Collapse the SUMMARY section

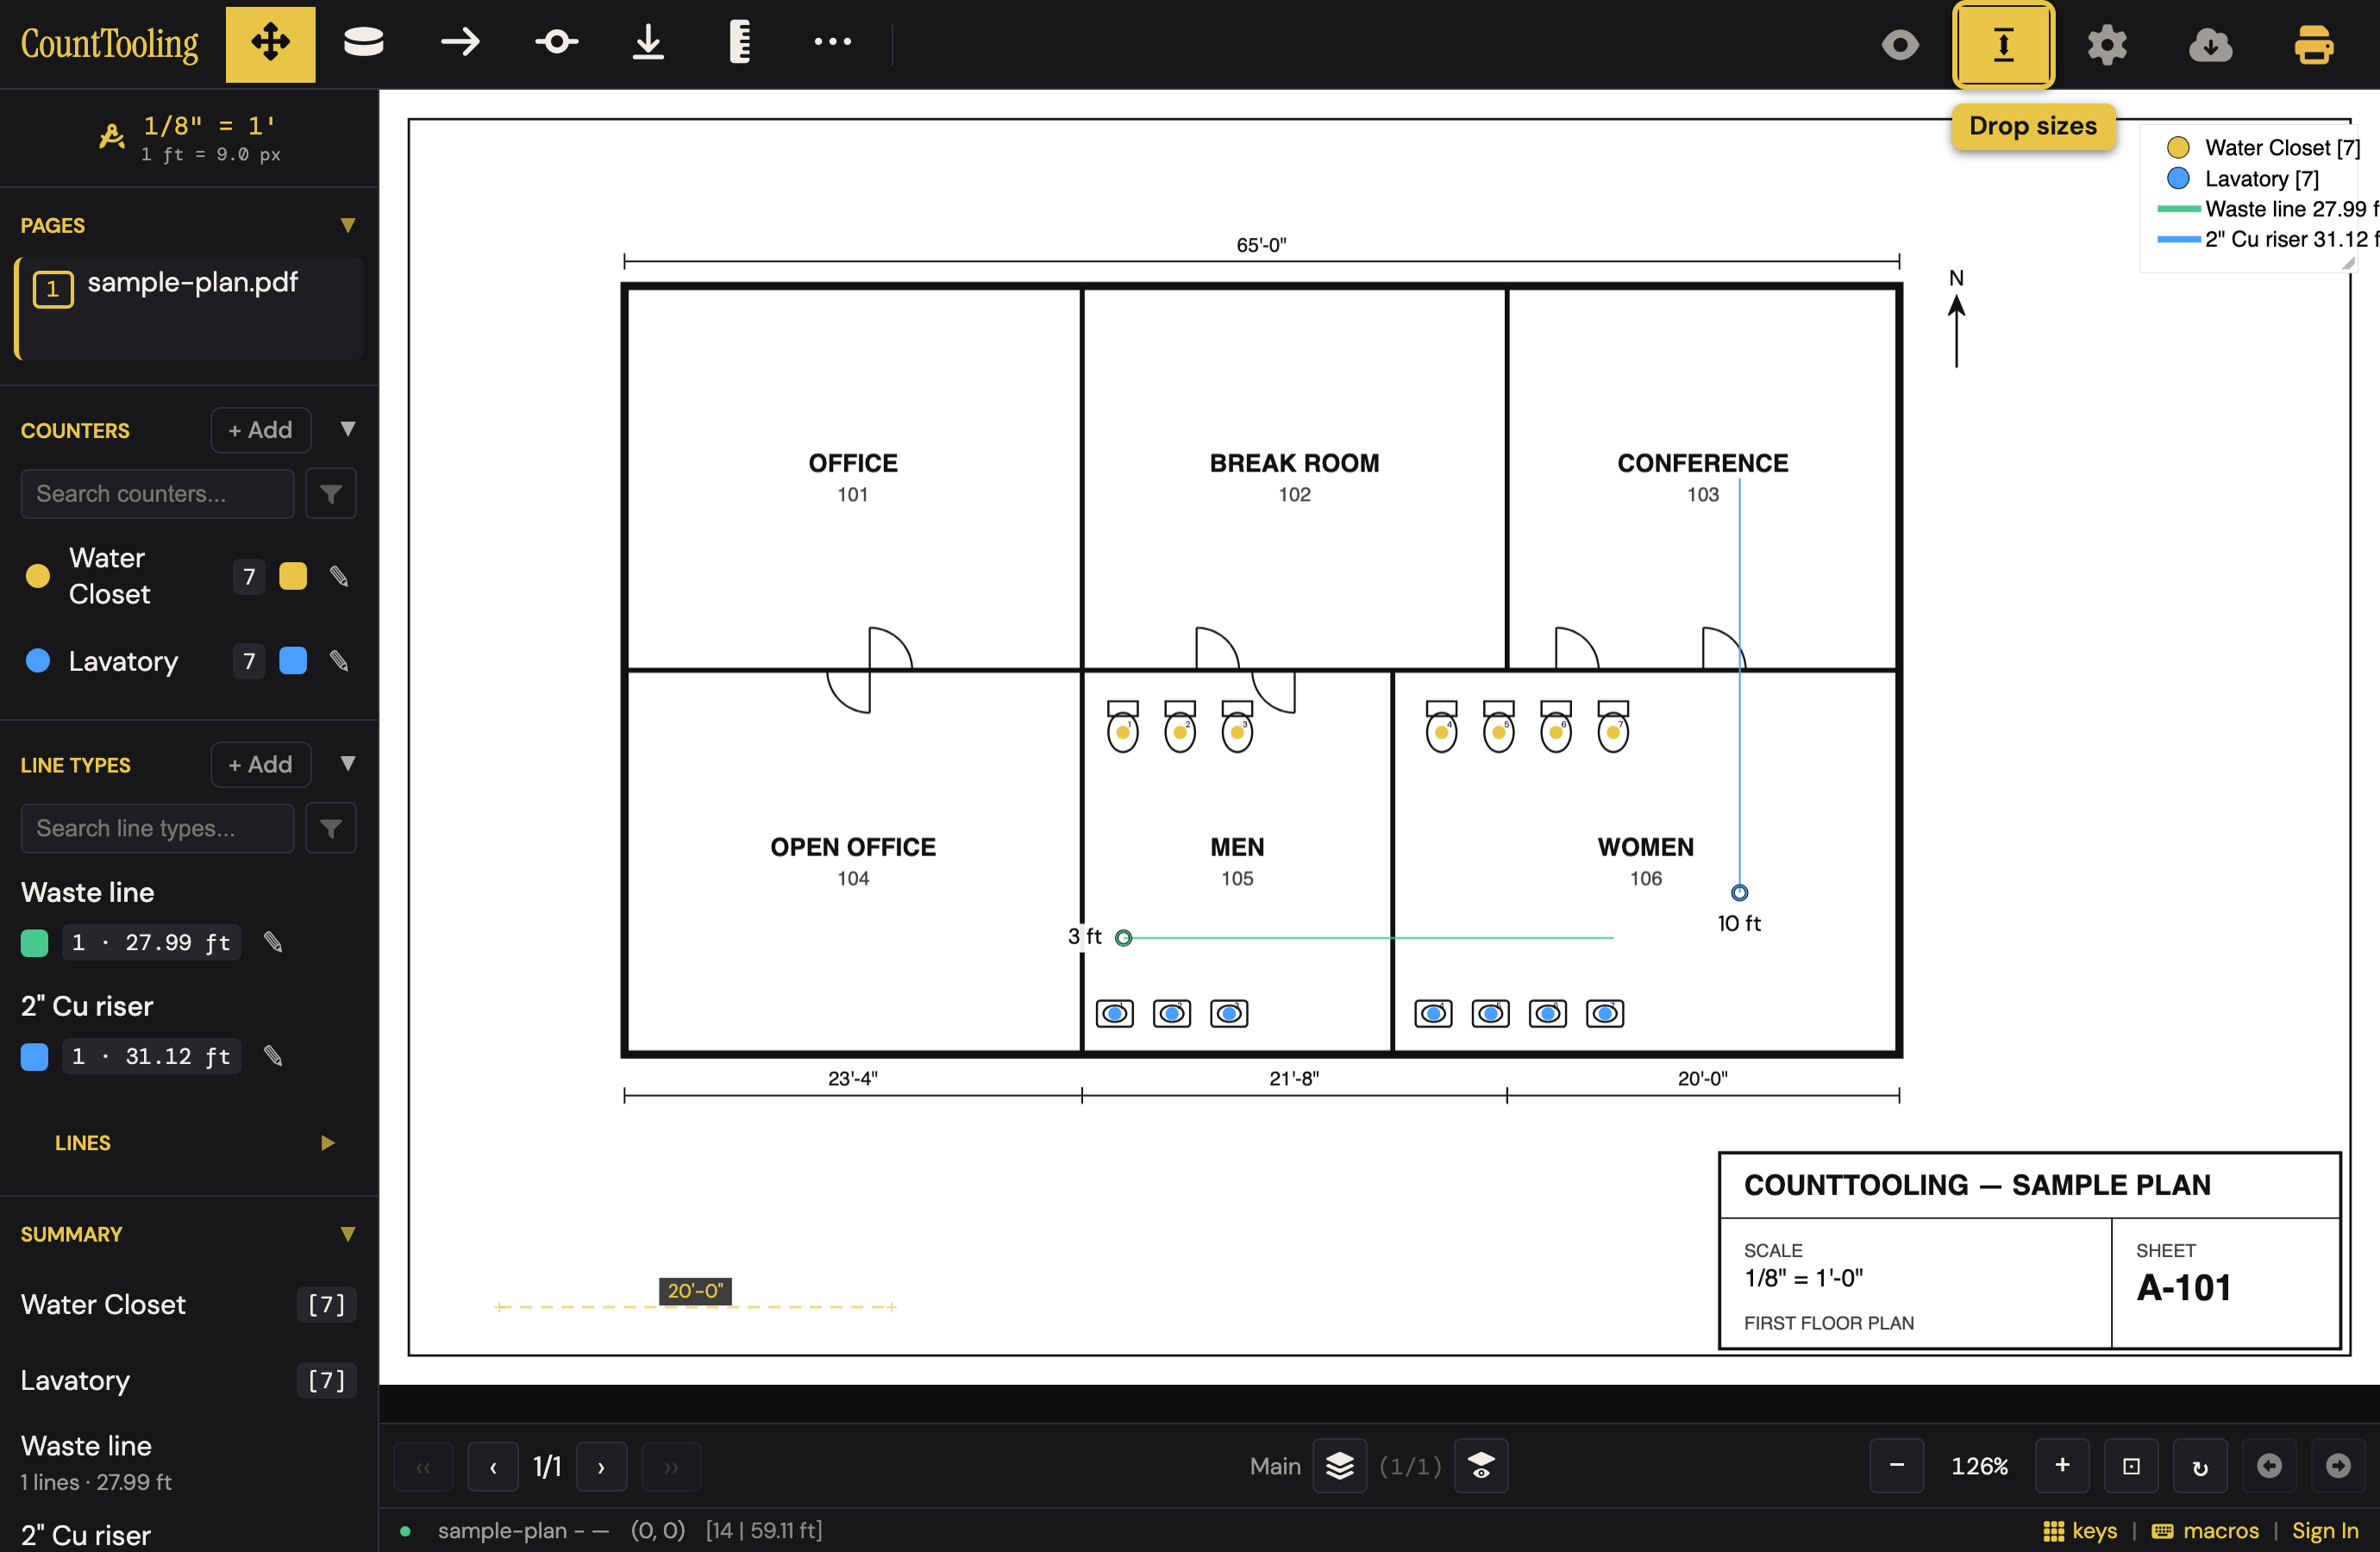[x=347, y=1234]
